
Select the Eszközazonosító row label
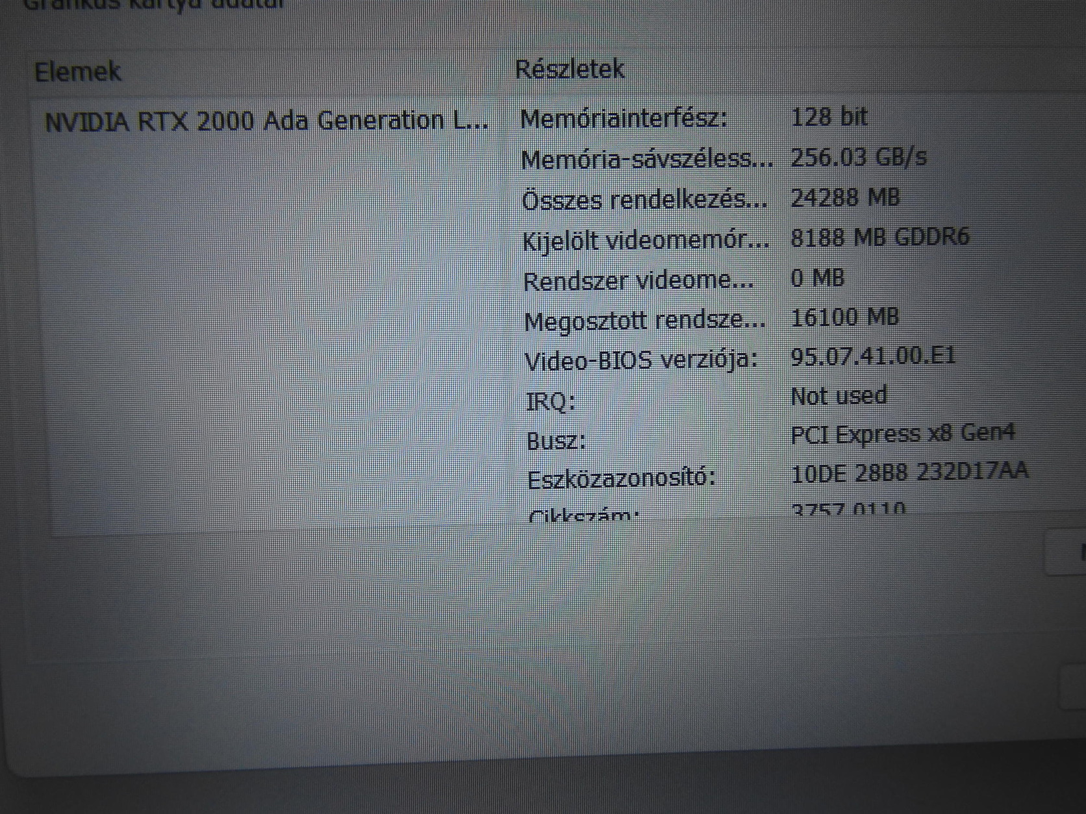pos(621,479)
